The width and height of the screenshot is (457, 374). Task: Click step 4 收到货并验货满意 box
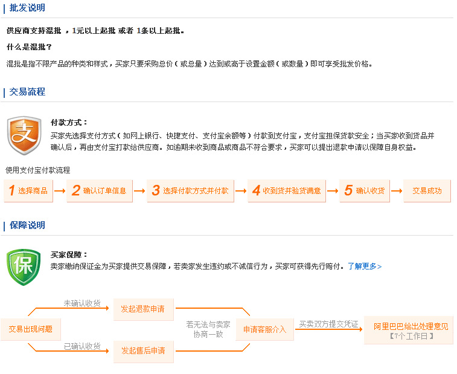tap(287, 191)
